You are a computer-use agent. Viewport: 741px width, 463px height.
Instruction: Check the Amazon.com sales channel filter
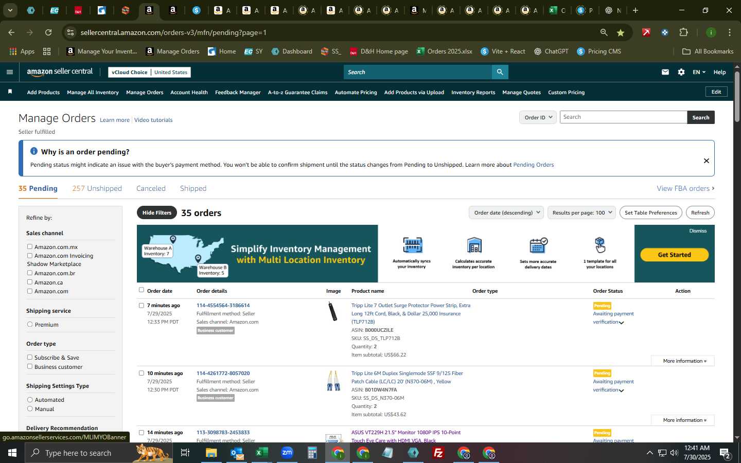[x=30, y=291]
